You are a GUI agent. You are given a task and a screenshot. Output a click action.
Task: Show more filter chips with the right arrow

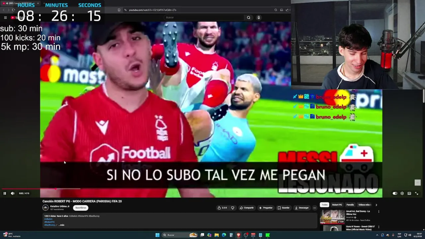[376, 205]
